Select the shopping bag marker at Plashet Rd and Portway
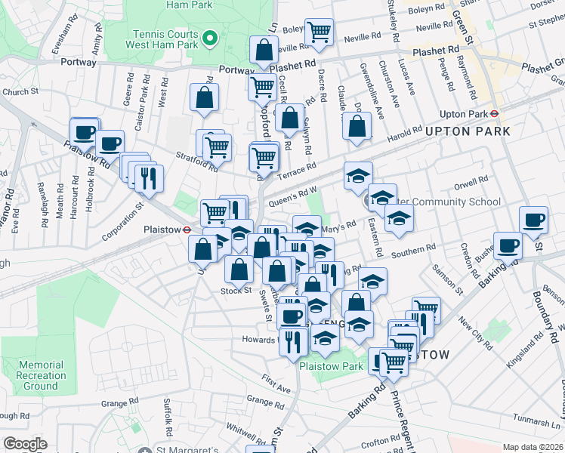This screenshot has height=453, width=565. 264,52
